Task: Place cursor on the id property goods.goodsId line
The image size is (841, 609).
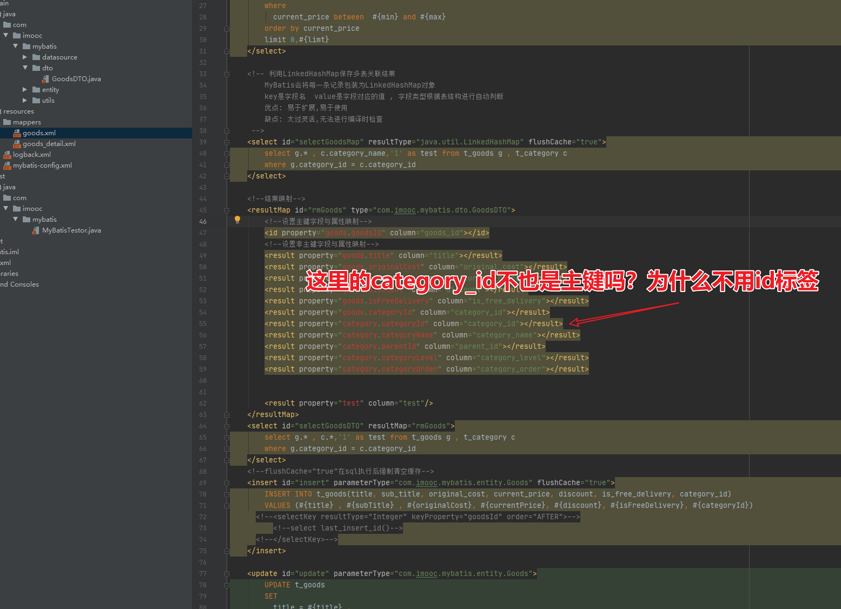Action: click(377, 233)
